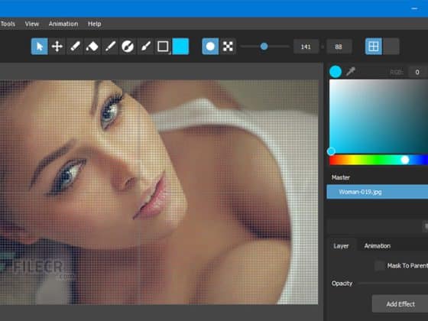Click the color square selection handle
The image size is (428, 321).
click(331, 151)
